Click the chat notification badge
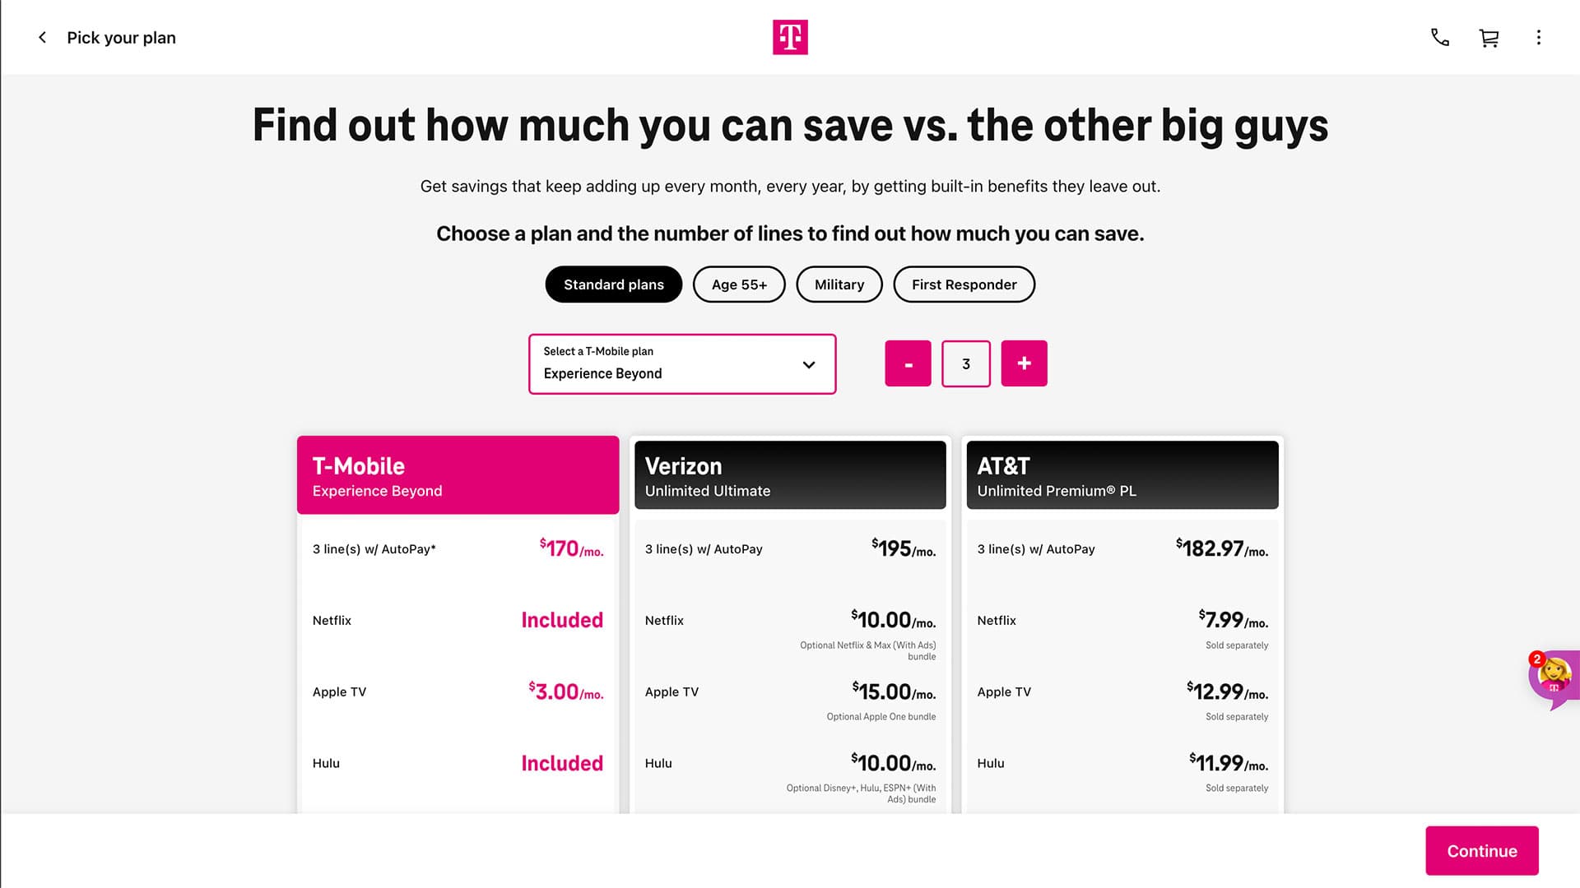Screen dimensions: 1580x888 (x=1537, y=658)
